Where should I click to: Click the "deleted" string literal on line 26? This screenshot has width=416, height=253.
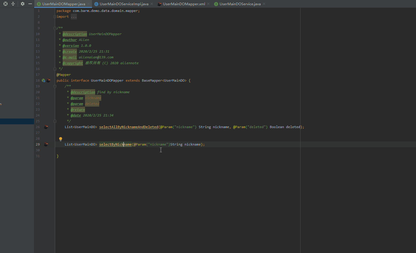click(x=256, y=127)
